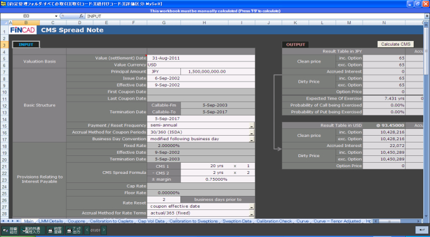This screenshot has width=430, height=237.
Task: Switch to the LMM Details sheet tab
Action: click(x=51, y=221)
